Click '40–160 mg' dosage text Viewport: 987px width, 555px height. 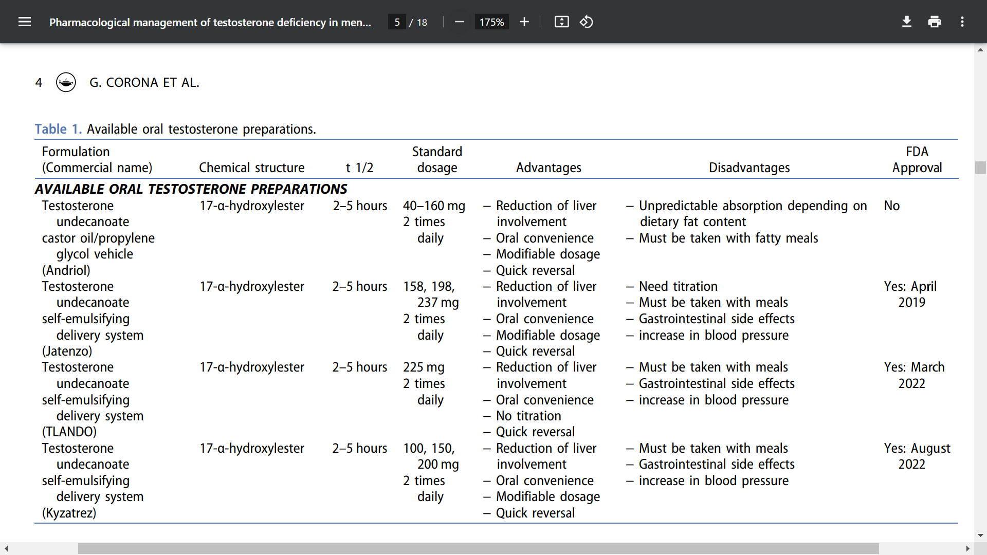(x=434, y=206)
